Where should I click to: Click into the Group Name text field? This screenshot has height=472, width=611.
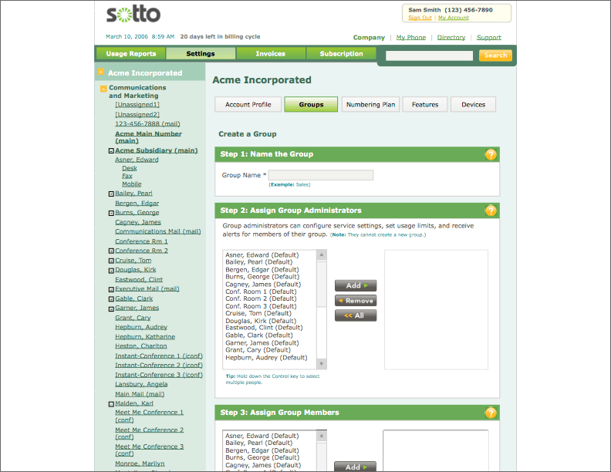tap(320, 176)
